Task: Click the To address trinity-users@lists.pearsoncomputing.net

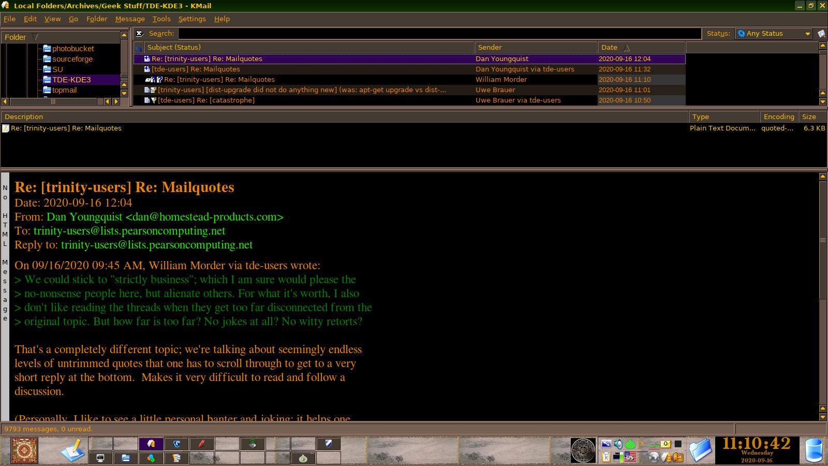Action: [x=129, y=231]
